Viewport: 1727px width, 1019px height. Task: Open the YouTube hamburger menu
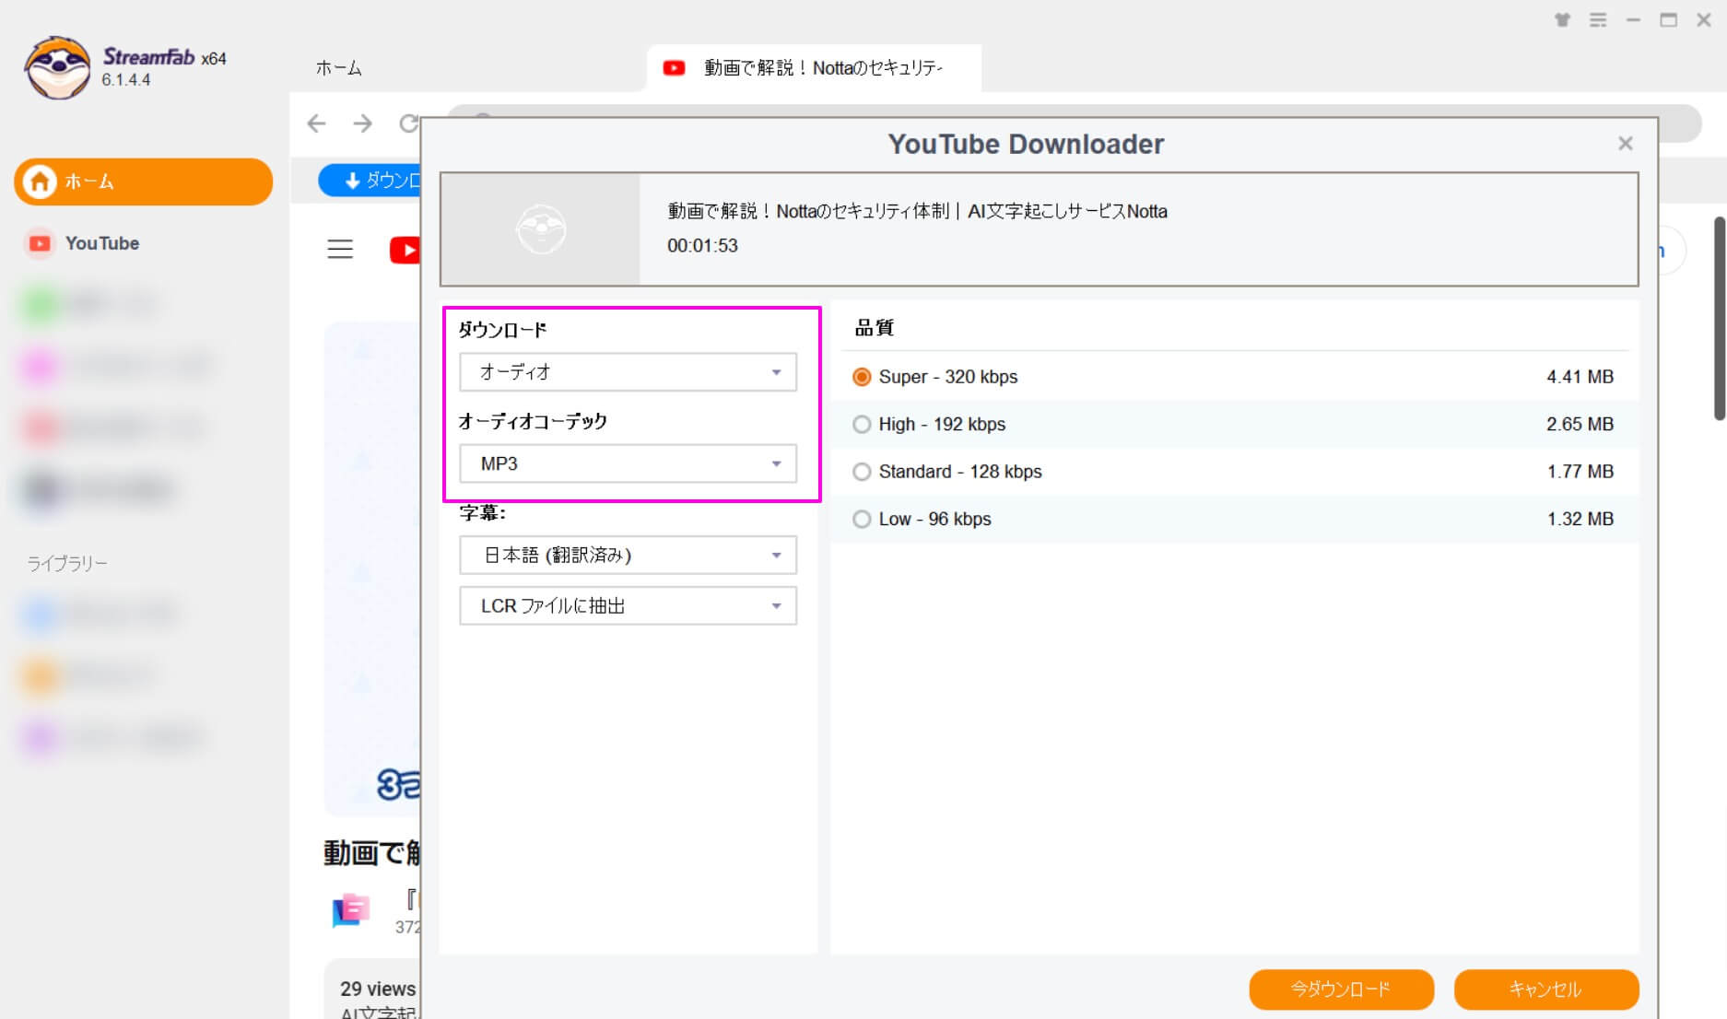coord(340,249)
